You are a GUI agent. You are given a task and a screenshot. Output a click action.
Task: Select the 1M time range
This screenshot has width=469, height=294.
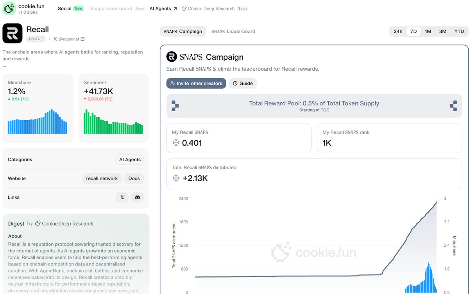(428, 32)
